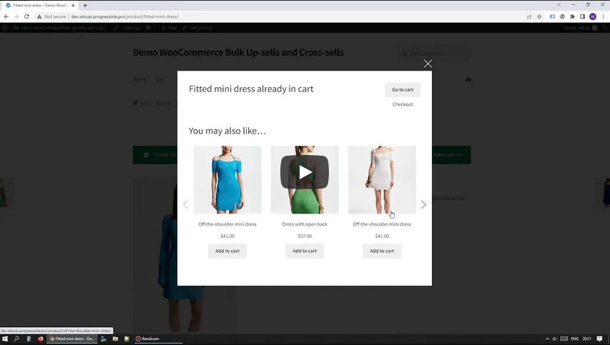Click the Search products field
Screen dimensions: 610x345
coord(434,54)
